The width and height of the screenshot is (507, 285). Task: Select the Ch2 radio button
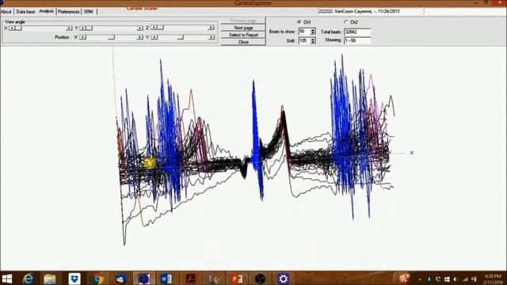coord(346,22)
